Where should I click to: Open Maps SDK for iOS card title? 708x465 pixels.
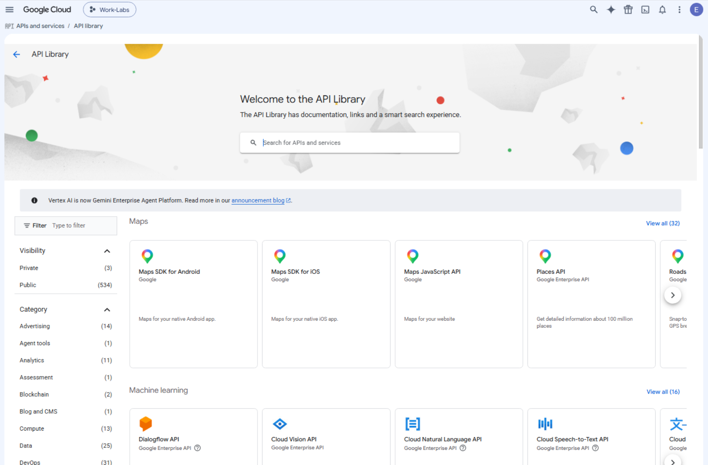pyautogui.click(x=296, y=272)
